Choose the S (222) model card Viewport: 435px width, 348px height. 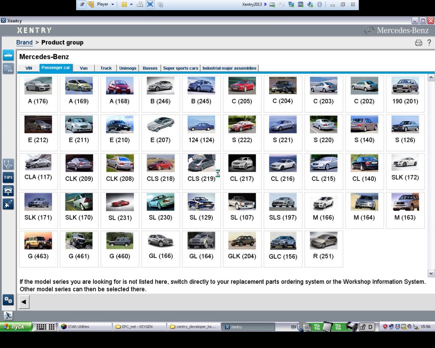tap(242, 133)
